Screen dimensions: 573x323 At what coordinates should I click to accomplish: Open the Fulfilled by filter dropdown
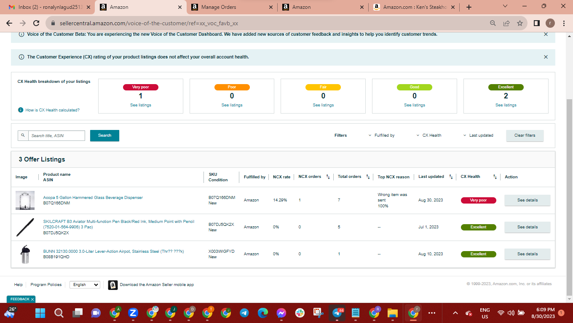pos(382,135)
